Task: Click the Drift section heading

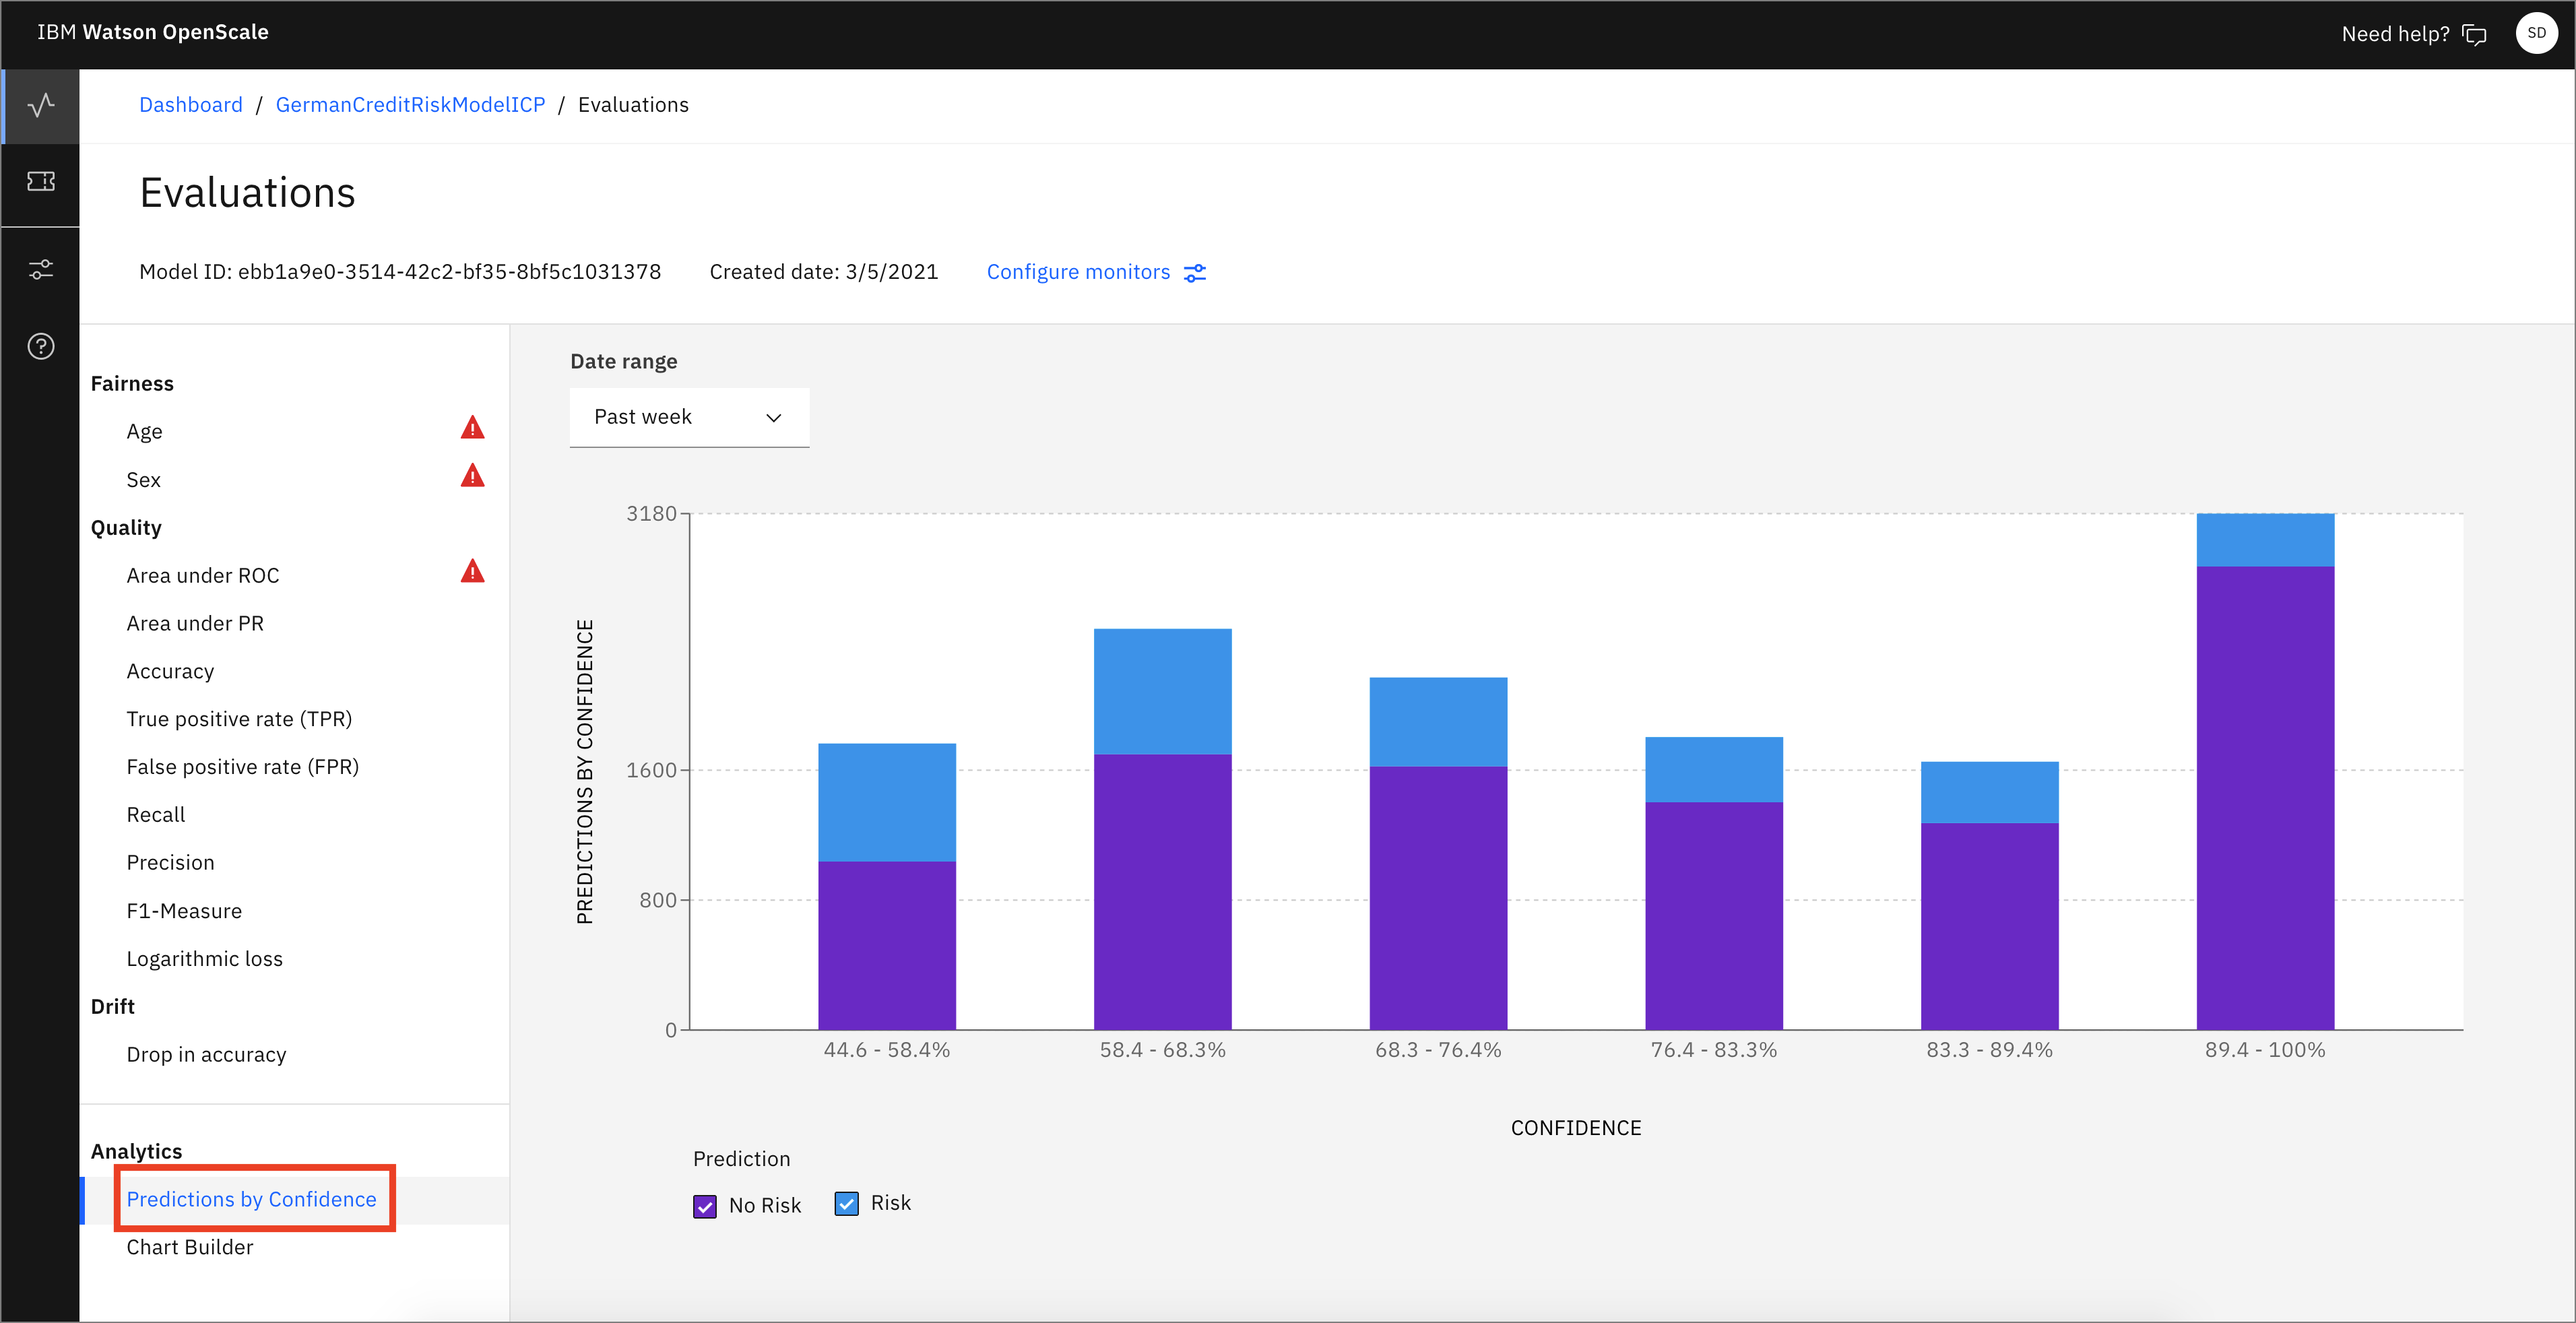Action: click(x=112, y=1007)
